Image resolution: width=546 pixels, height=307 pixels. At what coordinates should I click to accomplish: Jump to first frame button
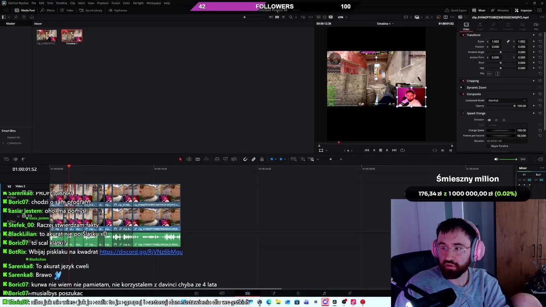pos(367,150)
